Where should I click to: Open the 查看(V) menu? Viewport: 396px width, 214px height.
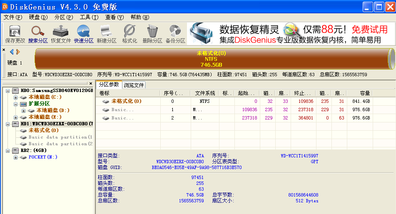pos(115,17)
